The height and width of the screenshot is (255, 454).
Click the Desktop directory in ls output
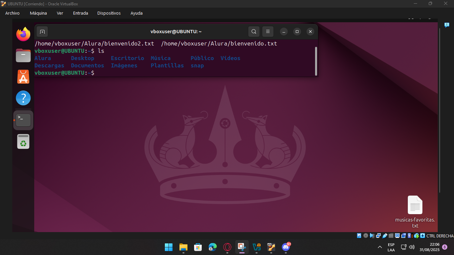83,58
